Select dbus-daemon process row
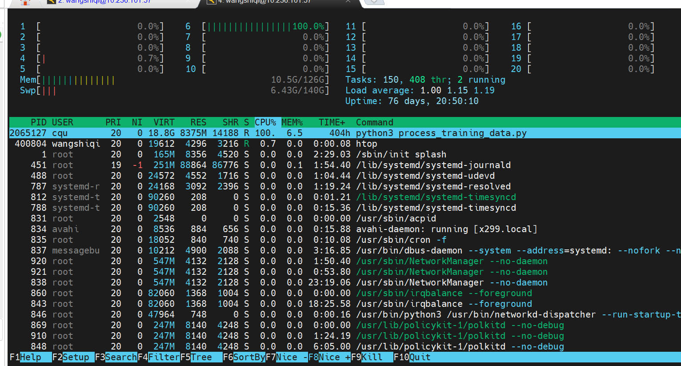This screenshot has width=681, height=366. click(x=345, y=250)
